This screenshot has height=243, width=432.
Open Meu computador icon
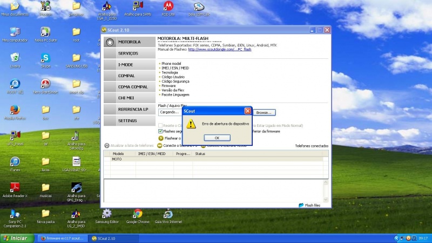pyautogui.click(x=15, y=35)
